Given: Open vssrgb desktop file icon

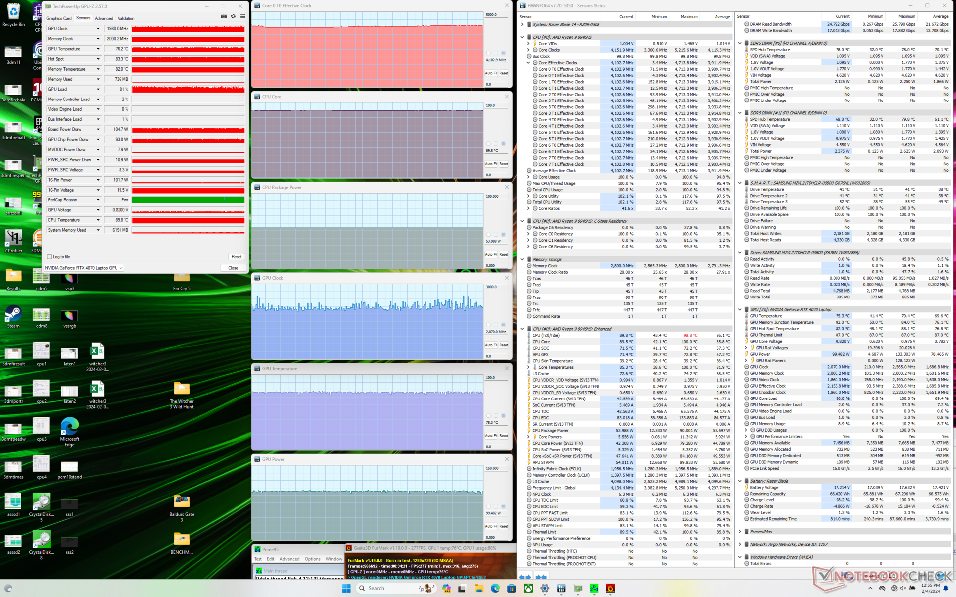Looking at the screenshot, I should [x=69, y=318].
